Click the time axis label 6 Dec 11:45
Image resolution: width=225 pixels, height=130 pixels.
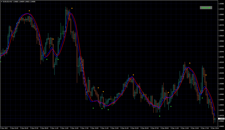click(175, 128)
